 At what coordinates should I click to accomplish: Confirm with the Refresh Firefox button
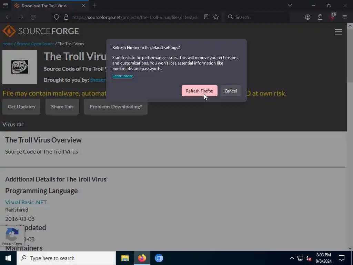(x=200, y=91)
